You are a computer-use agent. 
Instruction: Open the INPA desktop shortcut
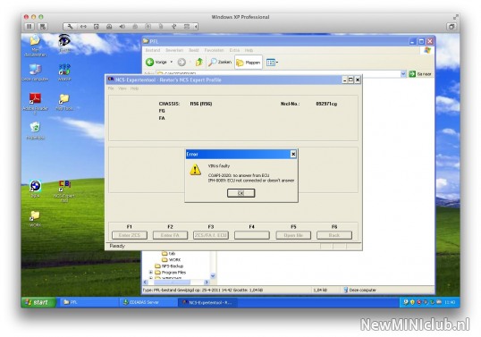pyautogui.click(x=35, y=189)
